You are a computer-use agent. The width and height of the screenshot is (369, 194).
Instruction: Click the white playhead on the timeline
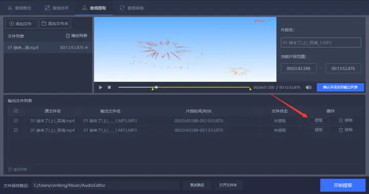pos(156,87)
